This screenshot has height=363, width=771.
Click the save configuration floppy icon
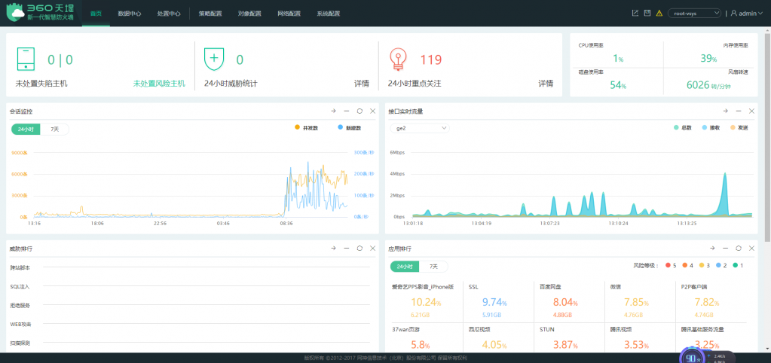pyautogui.click(x=647, y=13)
